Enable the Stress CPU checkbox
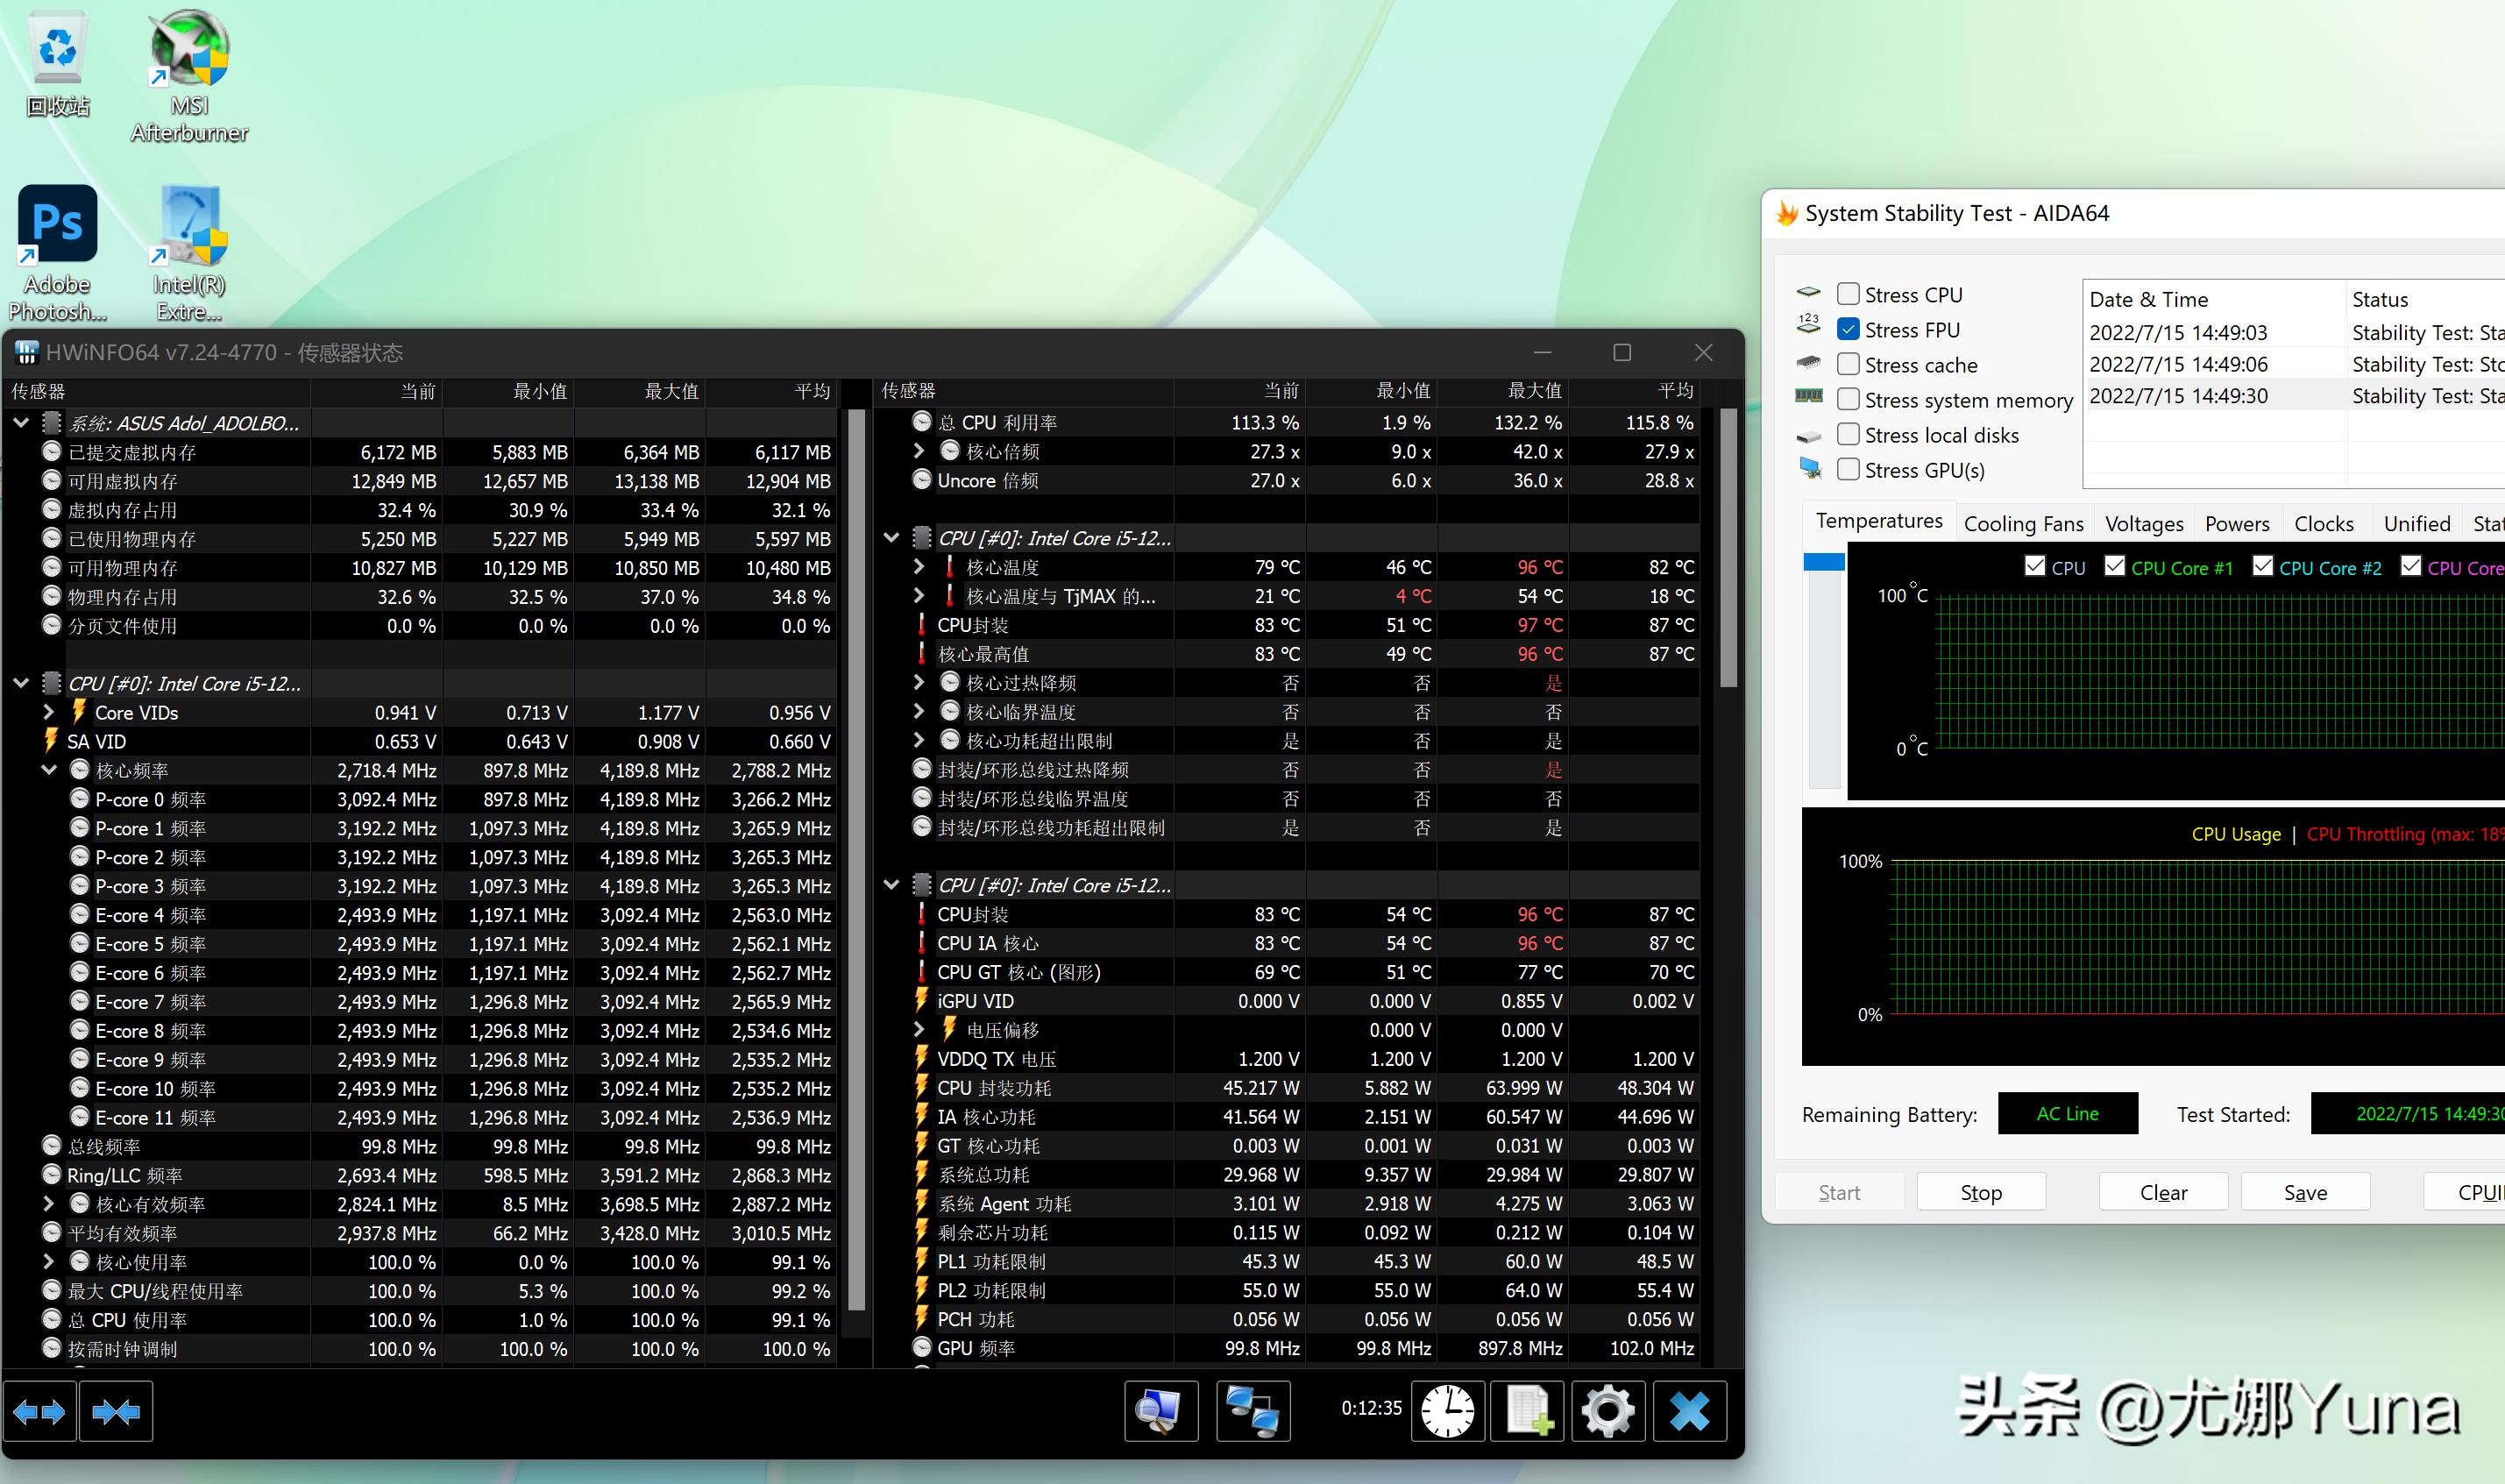This screenshot has height=1484, width=2505. [x=1849, y=294]
